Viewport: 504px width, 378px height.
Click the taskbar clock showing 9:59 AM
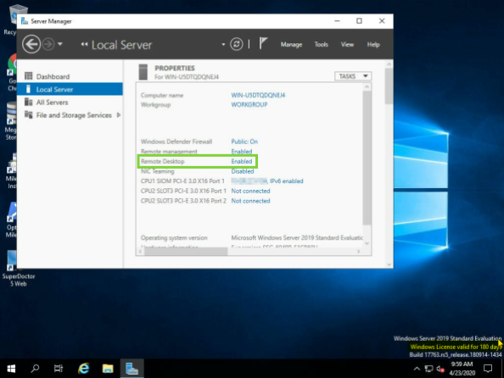click(462, 369)
